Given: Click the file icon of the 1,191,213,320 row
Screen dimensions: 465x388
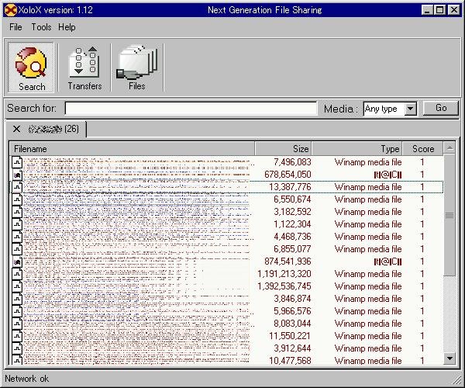Looking at the screenshot, I should 17,274.
